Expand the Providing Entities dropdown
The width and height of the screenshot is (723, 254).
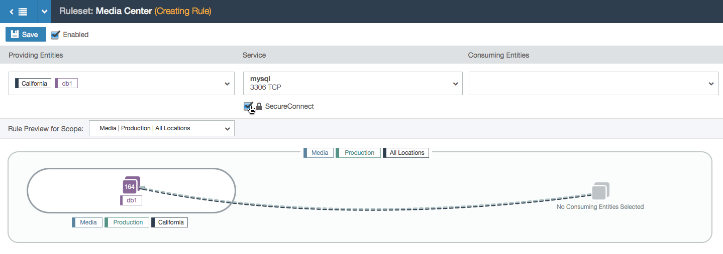pyautogui.click(x=122, y=84)
